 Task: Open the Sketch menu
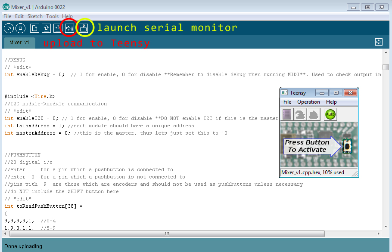35,16
